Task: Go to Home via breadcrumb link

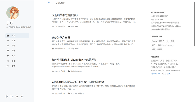Action: click(51, 3)
